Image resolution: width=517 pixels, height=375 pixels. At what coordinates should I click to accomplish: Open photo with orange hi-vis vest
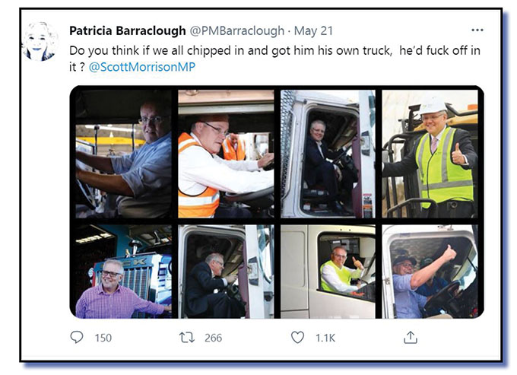(x=226, y=154)
